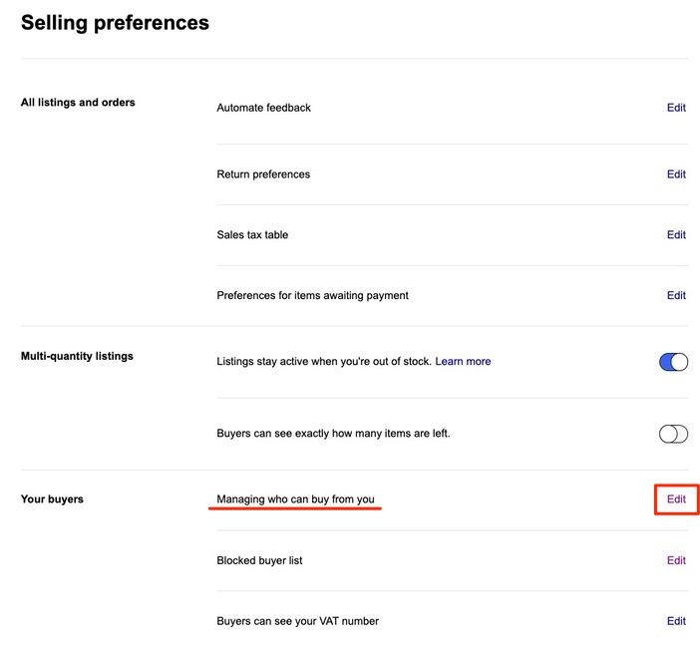Click the Buyers can see your VAT number text
Viewport: 700px width, 649px height.
tap(297, 621)
